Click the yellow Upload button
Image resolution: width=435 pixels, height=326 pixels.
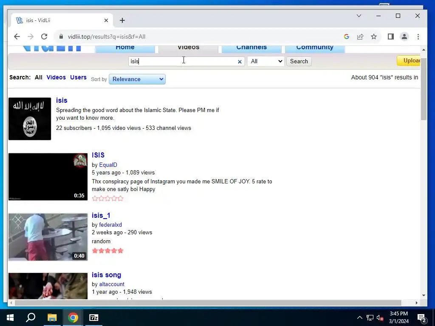[x=409, y=61]
